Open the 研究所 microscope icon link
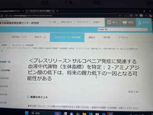The height and width of the screenshot is (115, 153). tap(144, 22)
